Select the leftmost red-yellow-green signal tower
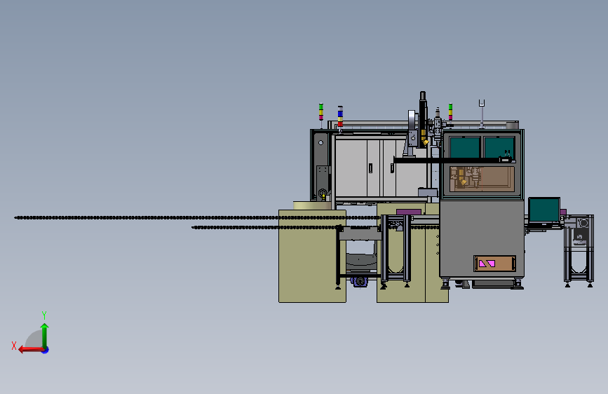The image size is (608, 394). 321,111
